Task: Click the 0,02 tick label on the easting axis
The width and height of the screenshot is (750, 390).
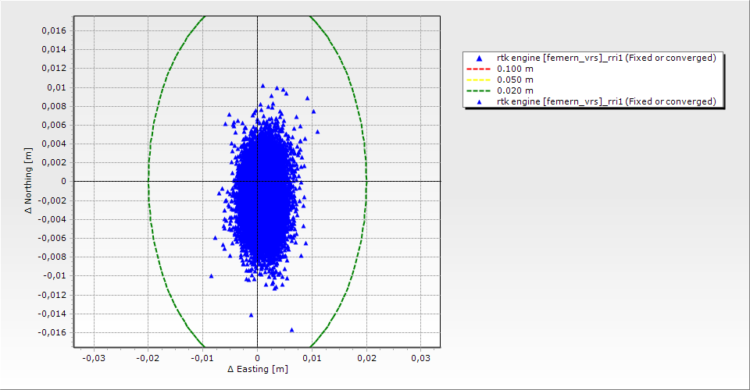Action: (366, 357)
